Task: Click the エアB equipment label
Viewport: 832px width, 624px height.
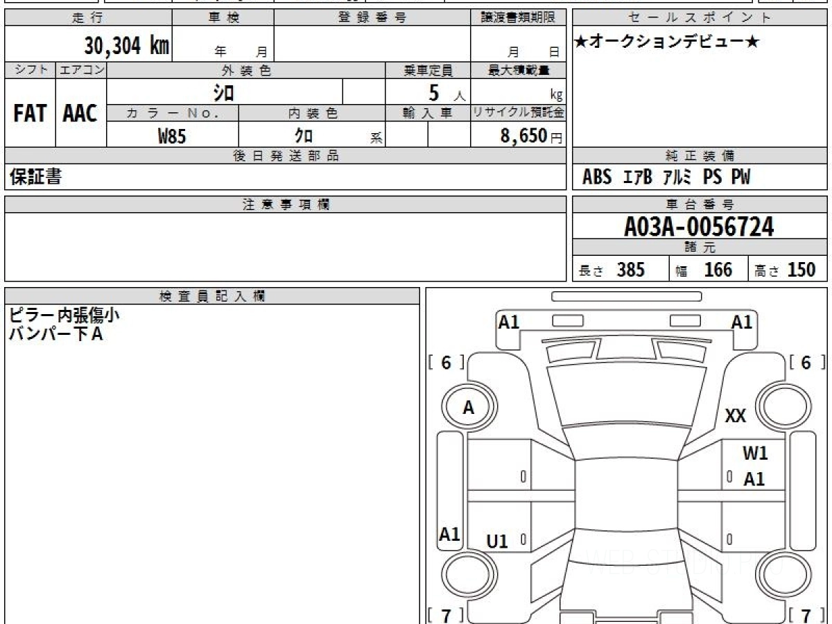Action: click(638, 177)
